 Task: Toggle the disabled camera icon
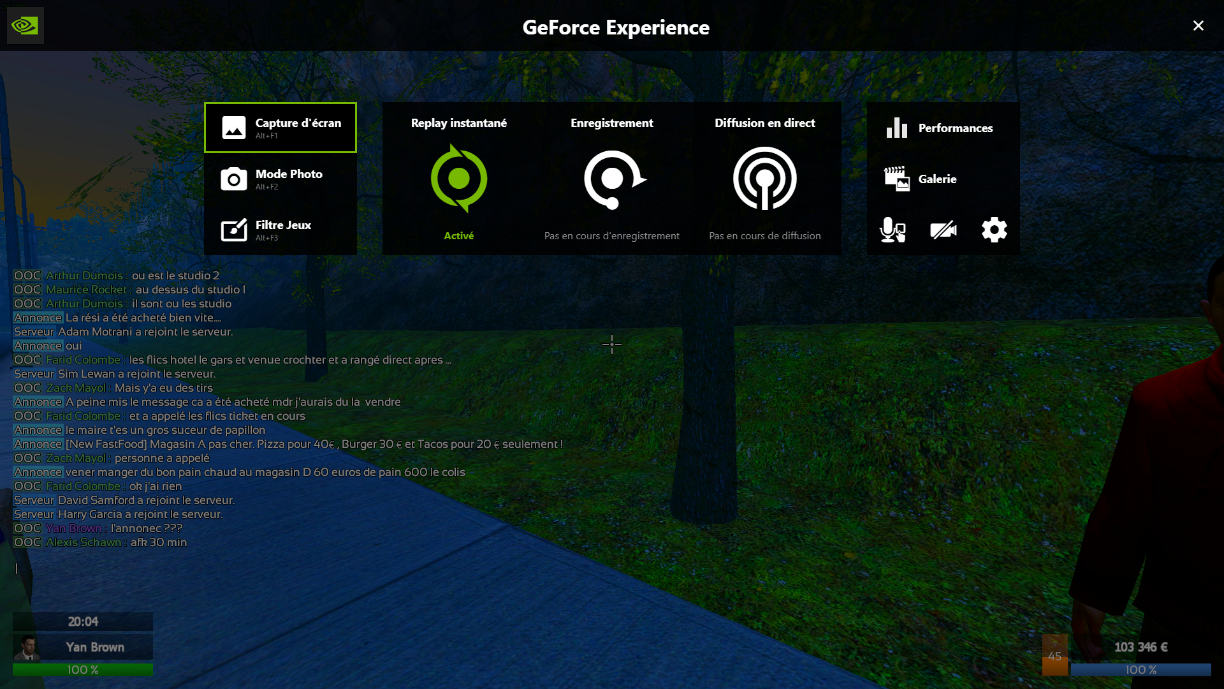click(943, 230)
